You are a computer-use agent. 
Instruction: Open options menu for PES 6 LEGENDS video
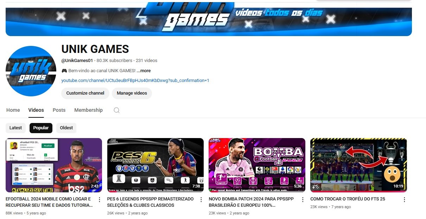201,199
